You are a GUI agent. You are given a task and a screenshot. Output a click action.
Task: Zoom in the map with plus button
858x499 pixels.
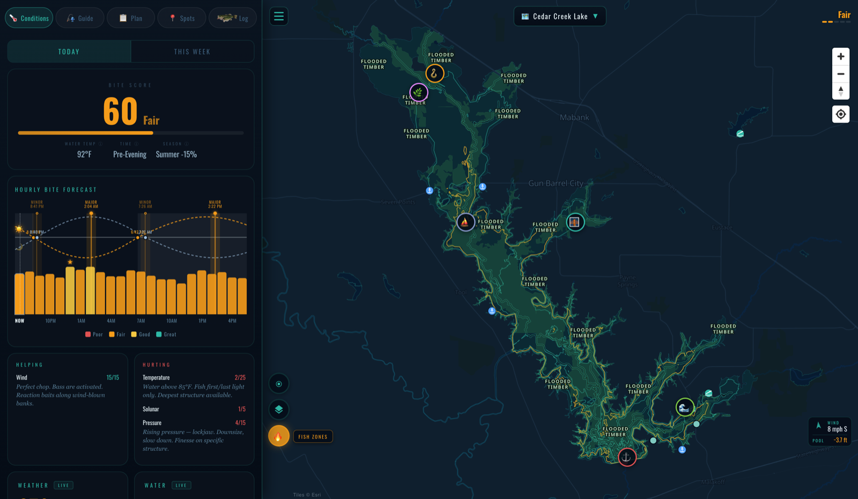click(x=841, y=56)
